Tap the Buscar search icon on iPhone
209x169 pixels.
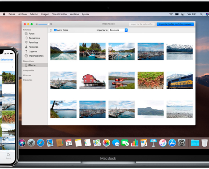pos(8,156)
